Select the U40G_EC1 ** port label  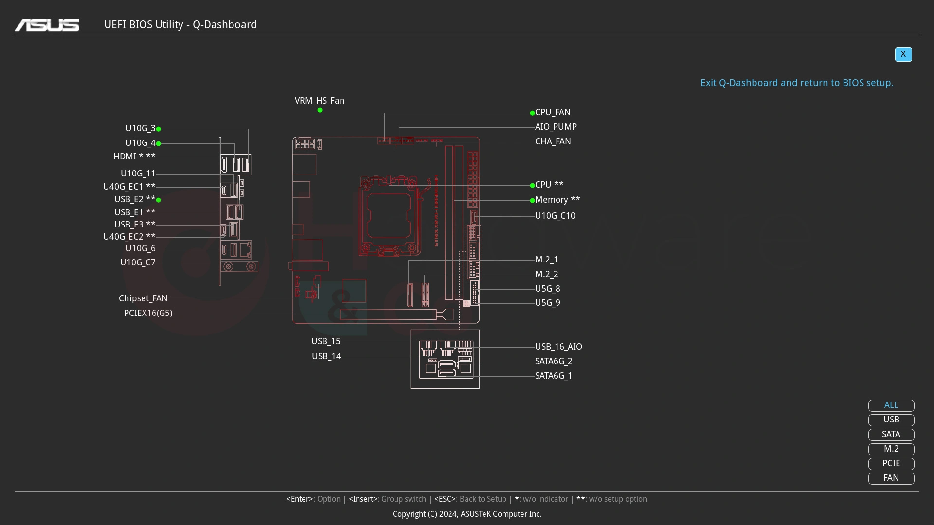tap(129, 187)
